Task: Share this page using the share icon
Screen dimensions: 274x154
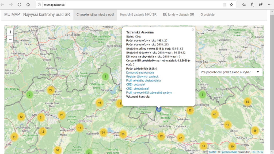Action: [x=261, y=5]
